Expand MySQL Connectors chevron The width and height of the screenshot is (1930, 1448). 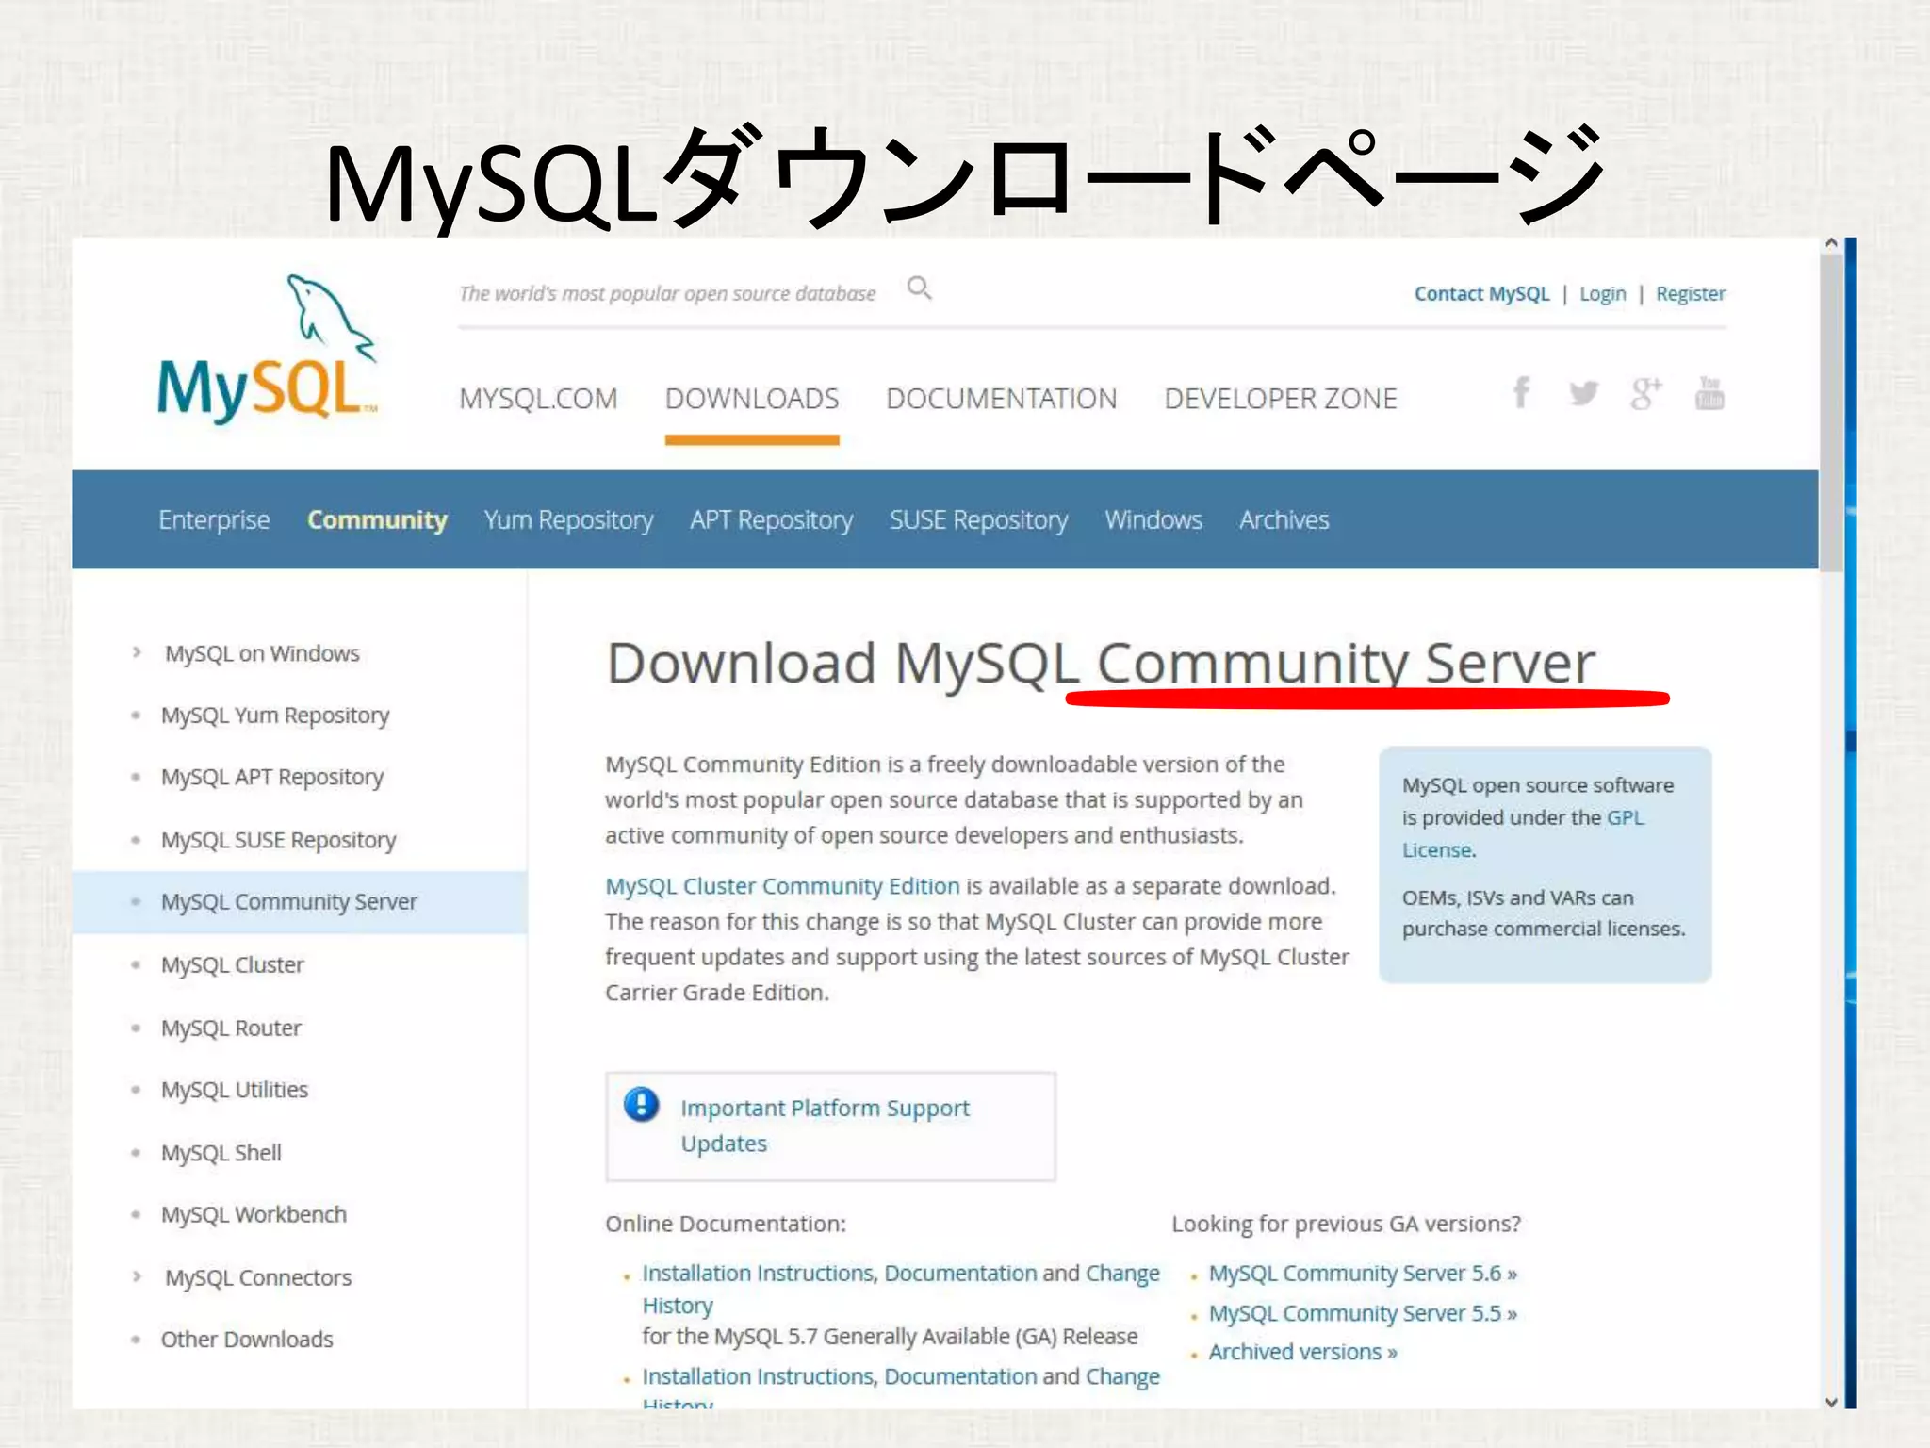click(137, 1276)
